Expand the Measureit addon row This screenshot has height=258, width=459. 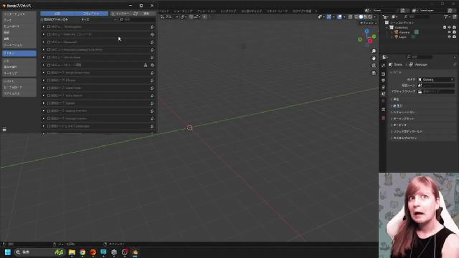[x=43, y=42]
